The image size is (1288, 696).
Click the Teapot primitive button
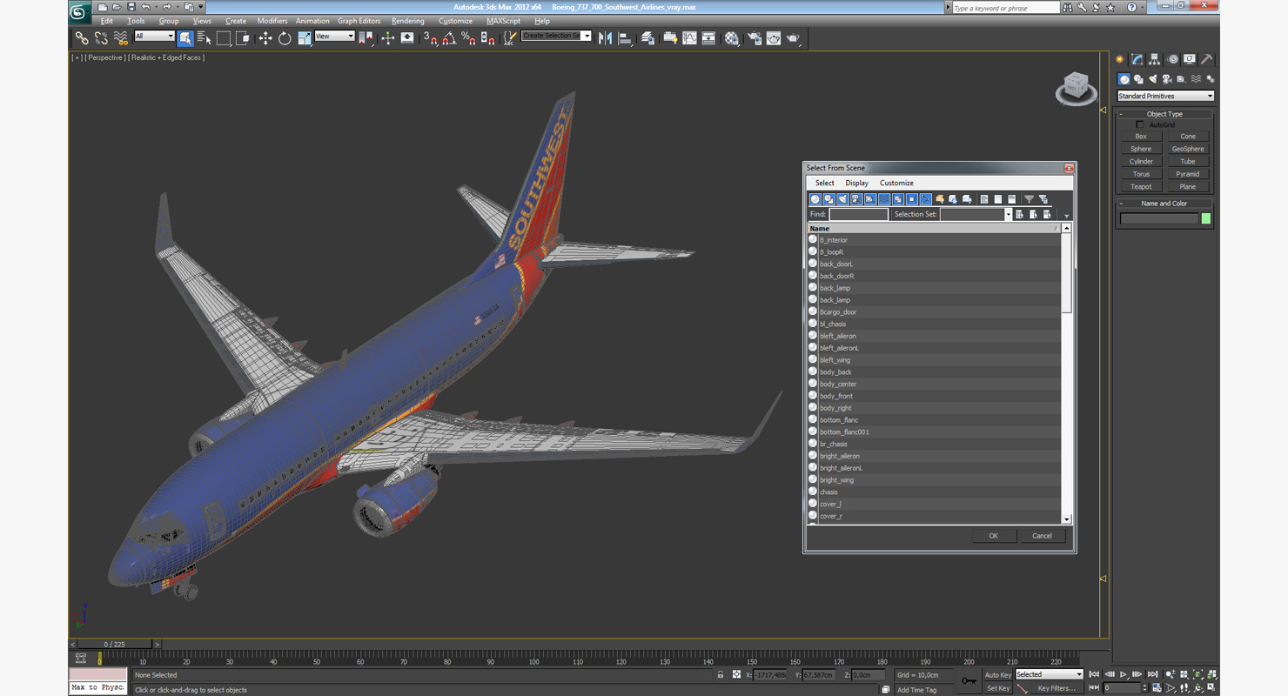coord(1141,186)
